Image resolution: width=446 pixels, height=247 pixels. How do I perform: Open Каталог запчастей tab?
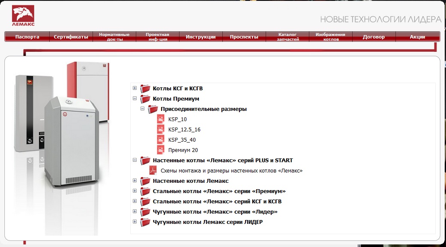[x=287, y=37]
